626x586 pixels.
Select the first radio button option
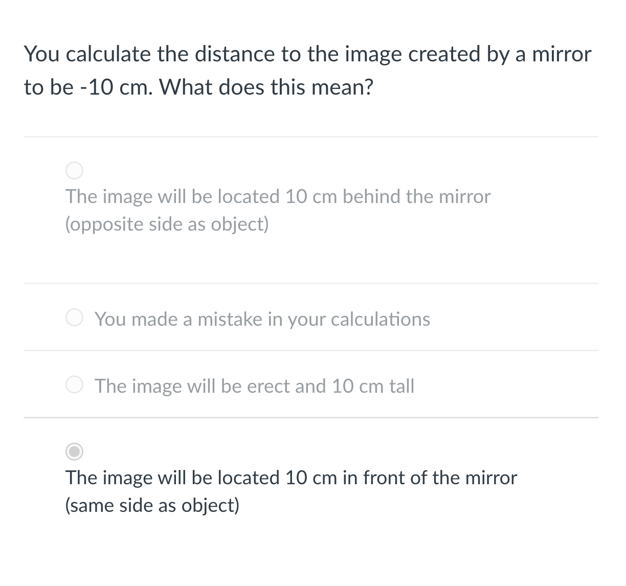tap(74, 170)
